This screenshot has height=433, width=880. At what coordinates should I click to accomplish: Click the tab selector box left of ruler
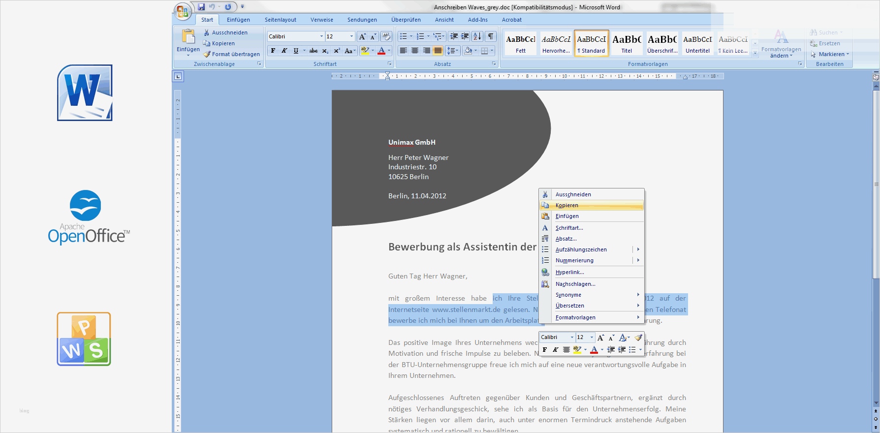tap(178, 76)
